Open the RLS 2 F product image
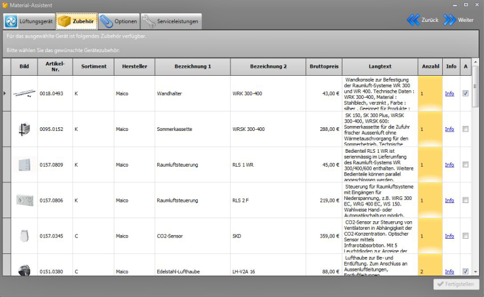This screenshot has width=484, height=297. 24,200
